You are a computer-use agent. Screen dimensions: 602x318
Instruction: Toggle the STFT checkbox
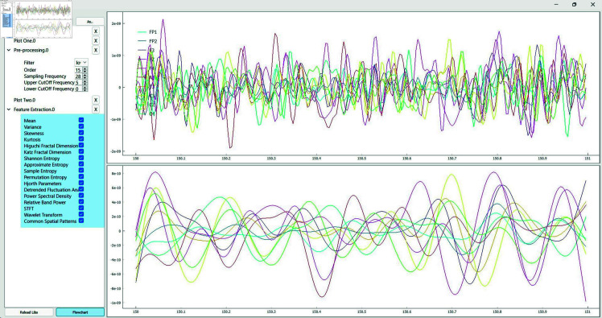81,209
